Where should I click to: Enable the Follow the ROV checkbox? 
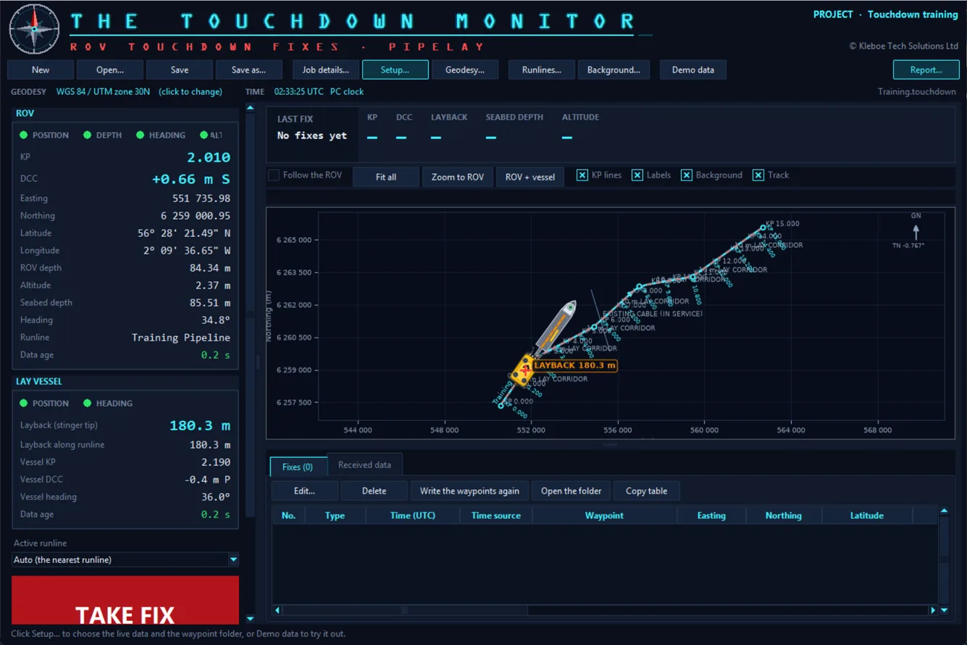click(274, 175)
